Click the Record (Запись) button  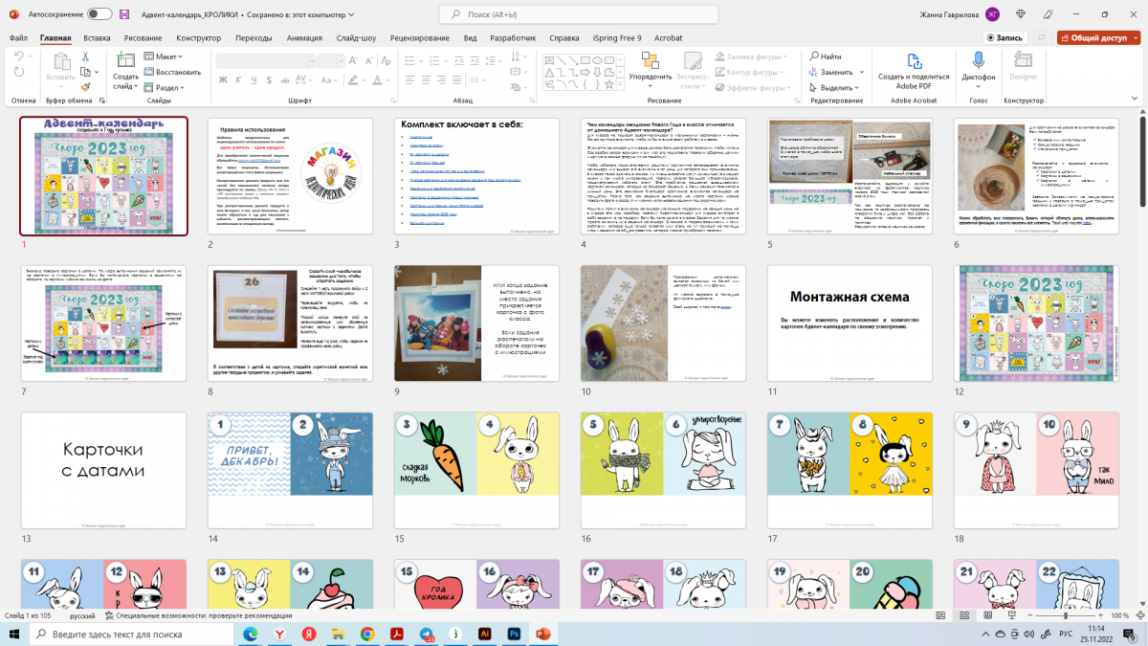click(1004, 38)
